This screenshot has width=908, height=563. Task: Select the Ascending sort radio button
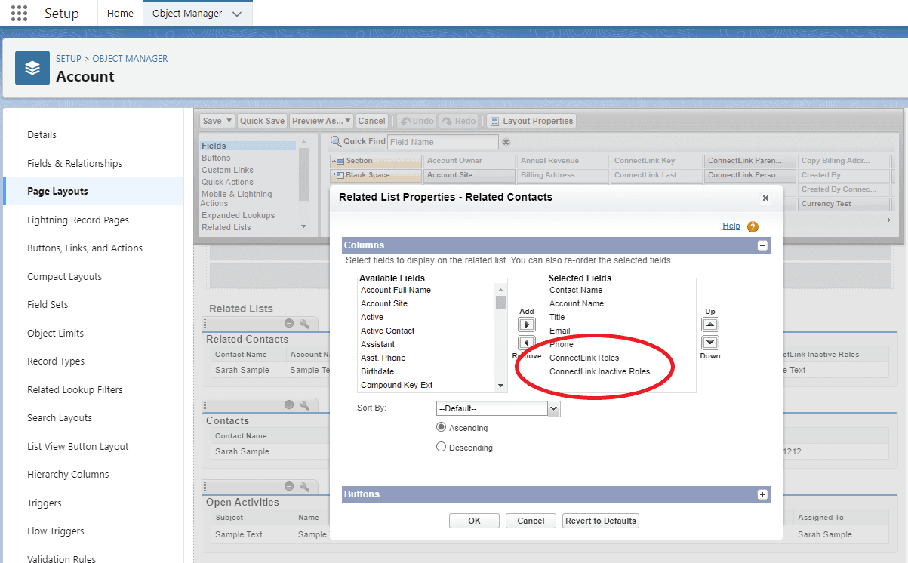pyautogui.click(x=441, y=426)
